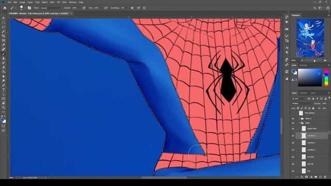Hide the suit red layer
The width and height of the screenshot is (331, 186).
tap(293, 164)
